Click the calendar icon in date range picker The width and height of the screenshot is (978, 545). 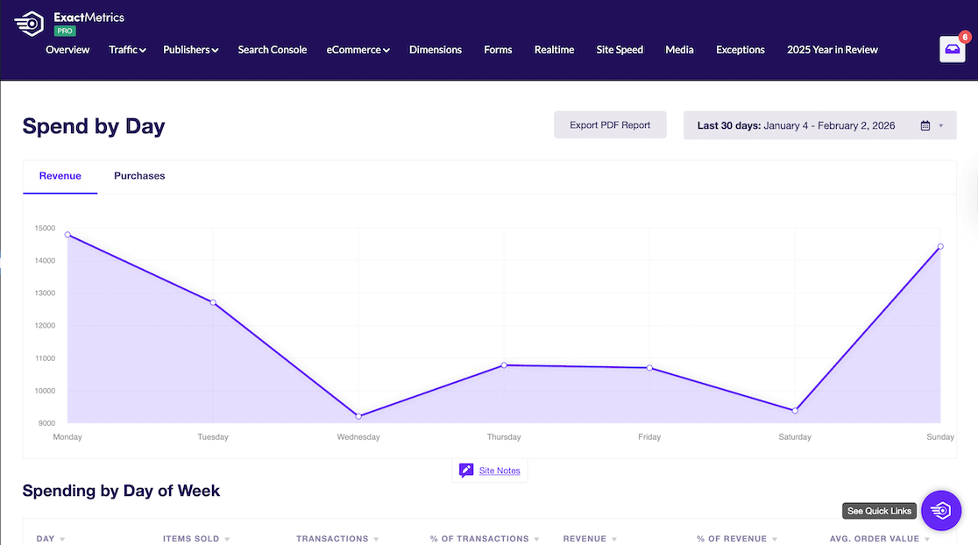(x=926, y=124)
